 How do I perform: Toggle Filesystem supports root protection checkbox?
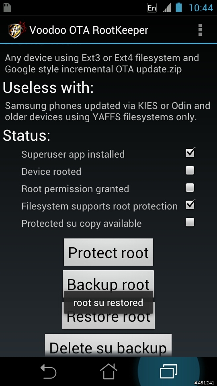(x=190, y=205)
